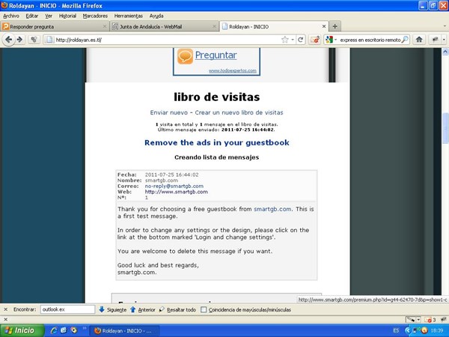
Task: Click the add-on bar tool icon
Action: tap(410, 319)
